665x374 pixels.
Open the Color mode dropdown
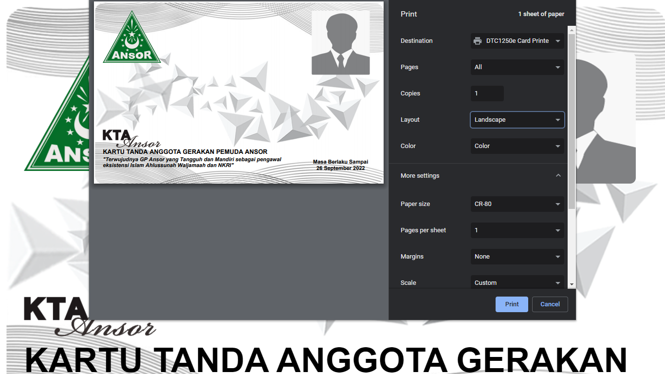[x=517, y=146]
